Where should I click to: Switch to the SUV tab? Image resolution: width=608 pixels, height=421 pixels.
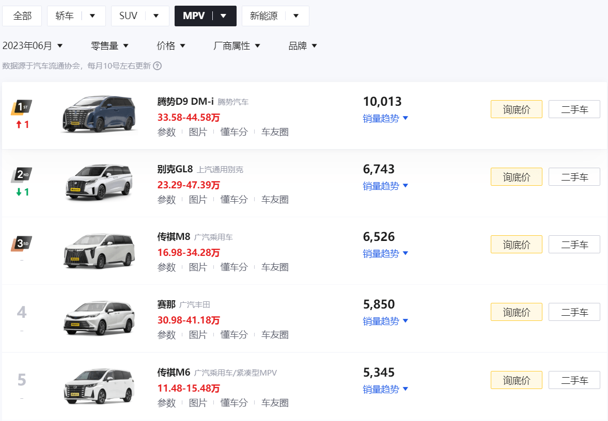[128, 15]
